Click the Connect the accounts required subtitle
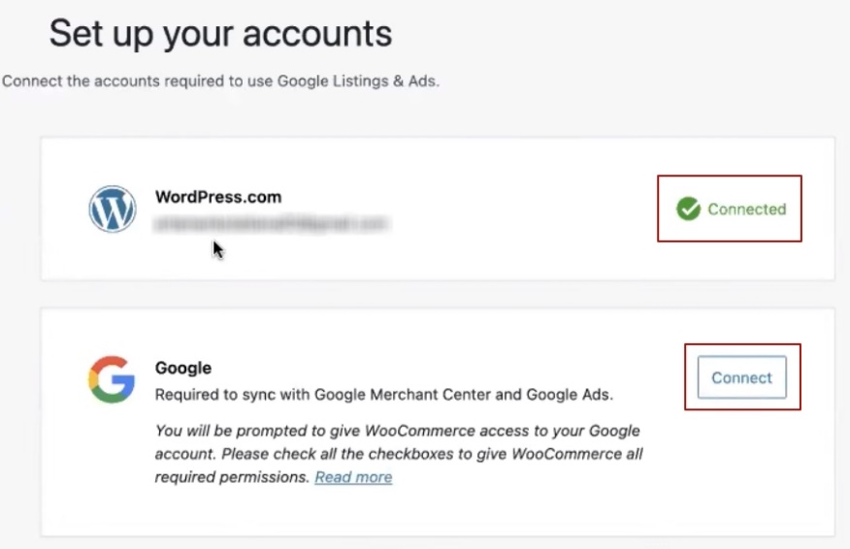850x549 pixels. pyautogui.click(x=220, y=81)
